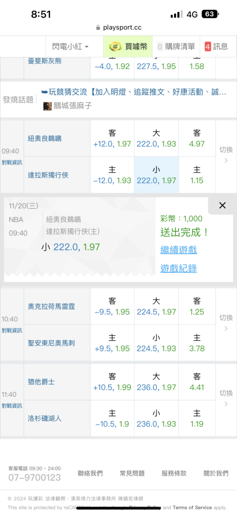Expand 切換 for Thunder vs Spurs
237x514 pixels.
tap(226, 323)
